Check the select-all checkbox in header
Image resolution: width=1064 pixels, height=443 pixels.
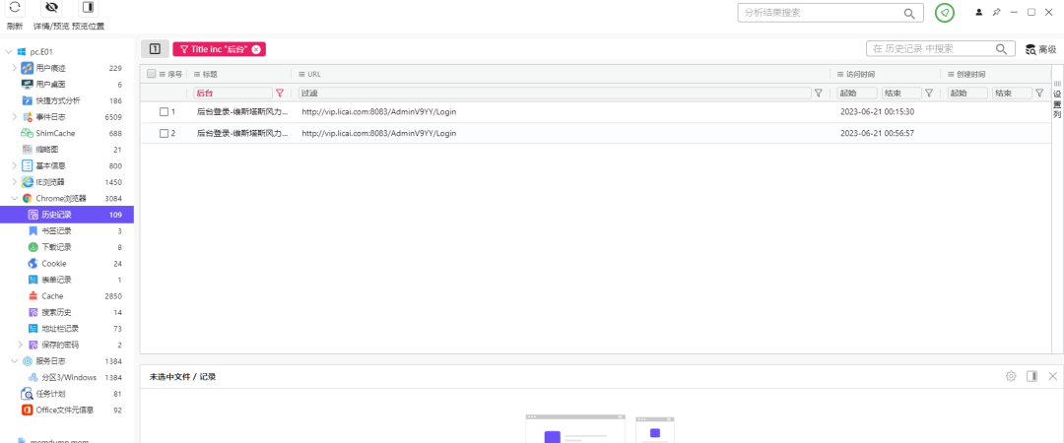pos(152,74)
